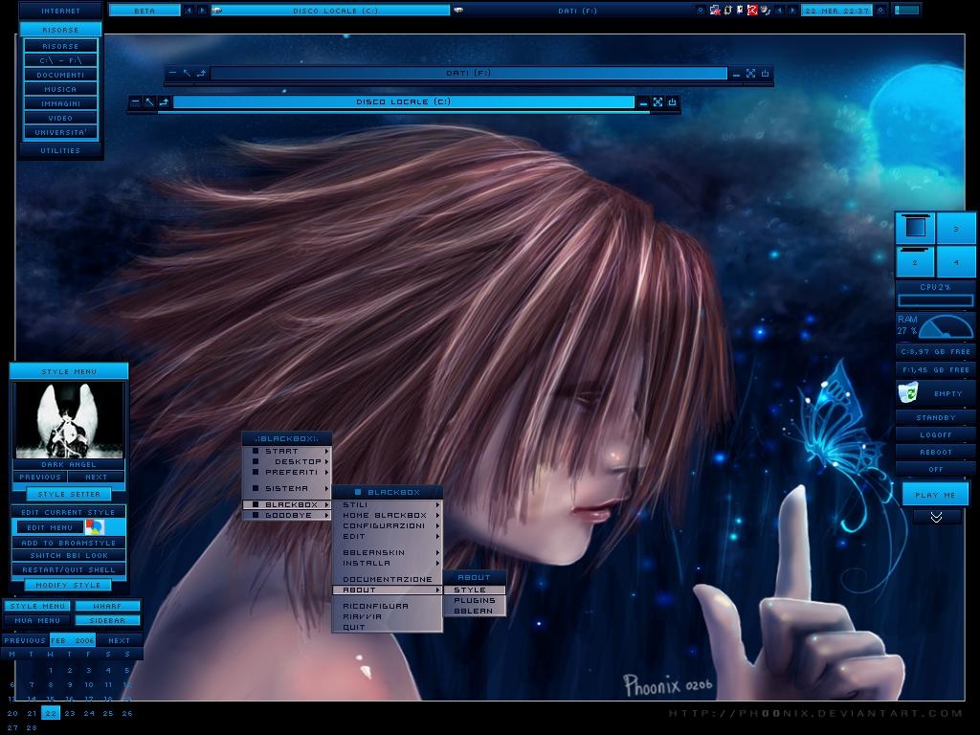This screenshot has width=980, height=735.
Task: Click the RAM usage gauge
Action: 947,325
